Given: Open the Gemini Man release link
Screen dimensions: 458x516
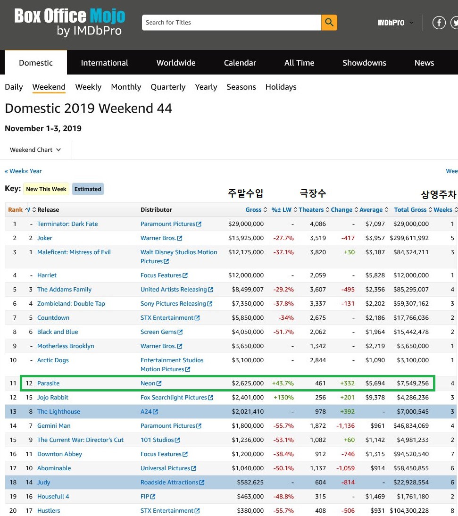Looking at the screenshot, I should click(x=54, y=426).
